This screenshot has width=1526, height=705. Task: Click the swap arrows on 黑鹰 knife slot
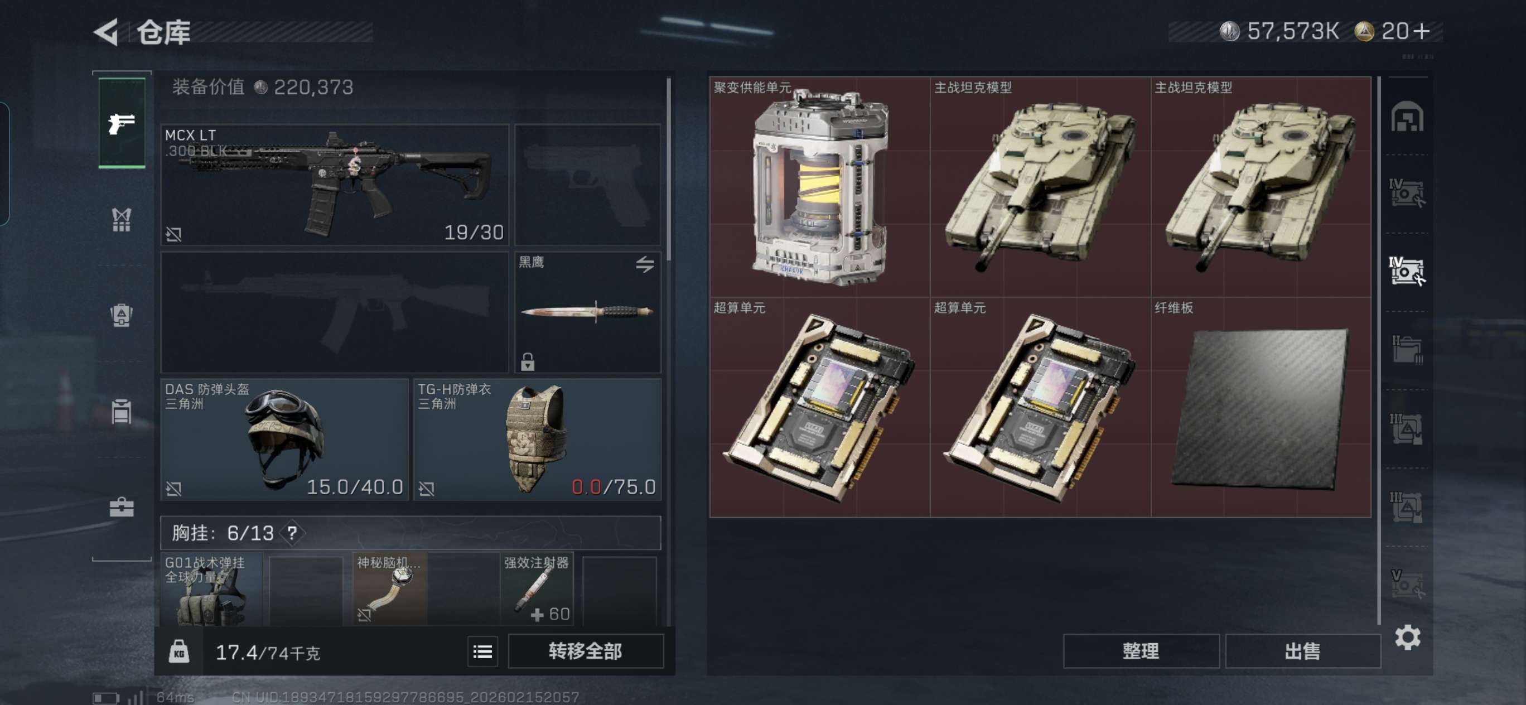pos(645,264)
